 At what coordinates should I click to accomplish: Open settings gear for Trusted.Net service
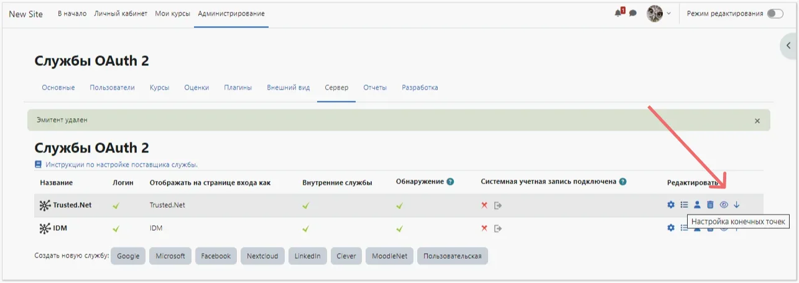tap(671, 205)
